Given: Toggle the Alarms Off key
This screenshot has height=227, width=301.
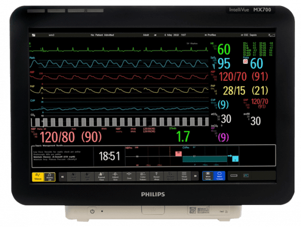Looking at the screenshot, I should click(50, 177).
